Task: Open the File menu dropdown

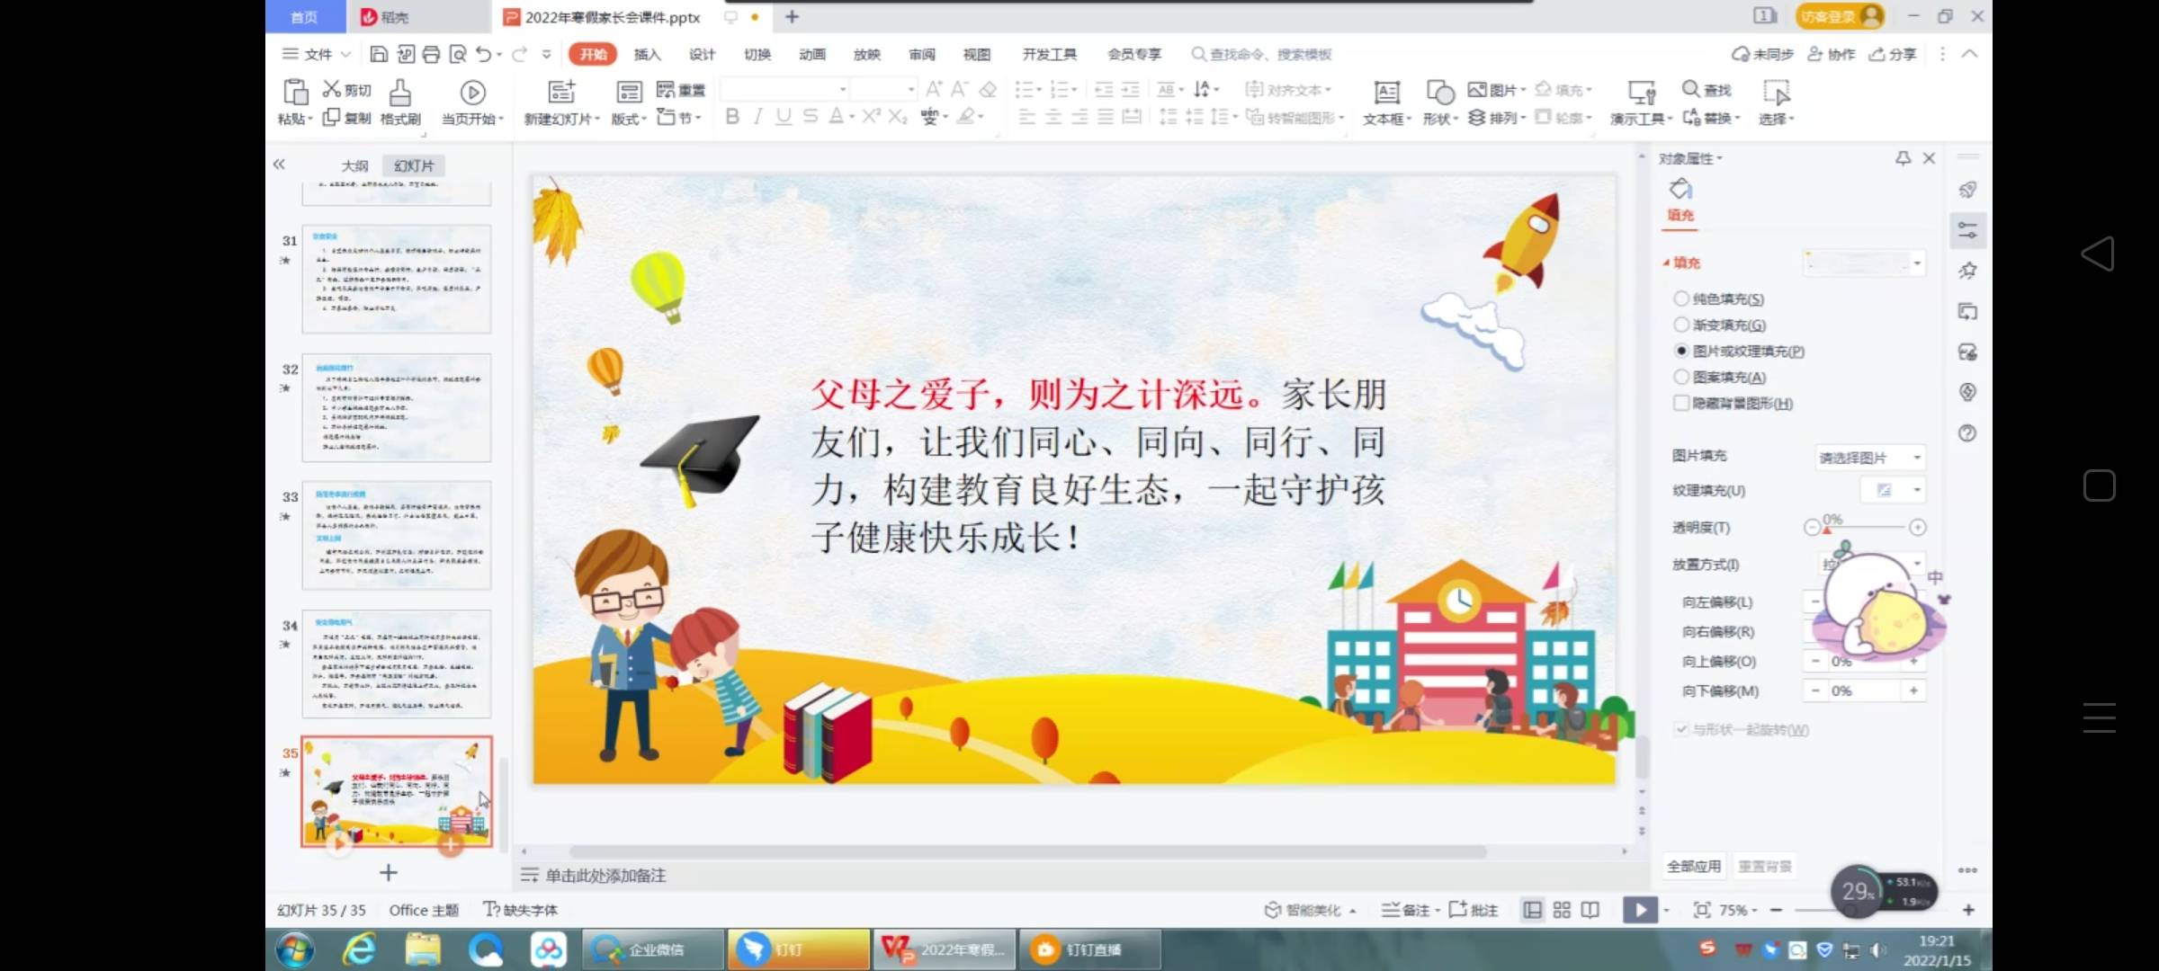Action: pos(316,54)
